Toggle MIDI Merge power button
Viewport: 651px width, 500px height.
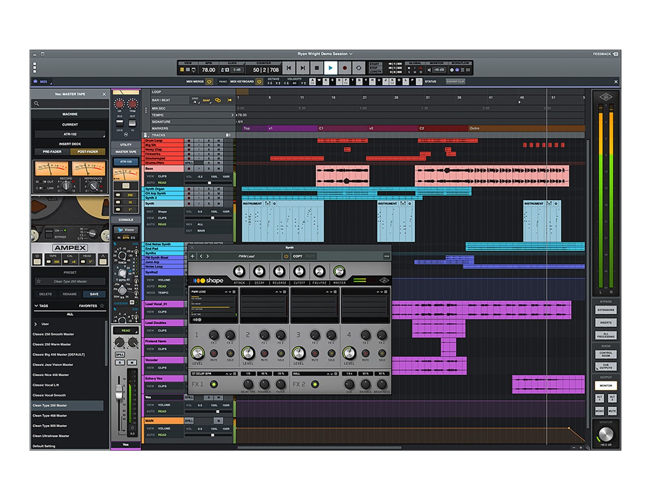click(x=209, y=82)
